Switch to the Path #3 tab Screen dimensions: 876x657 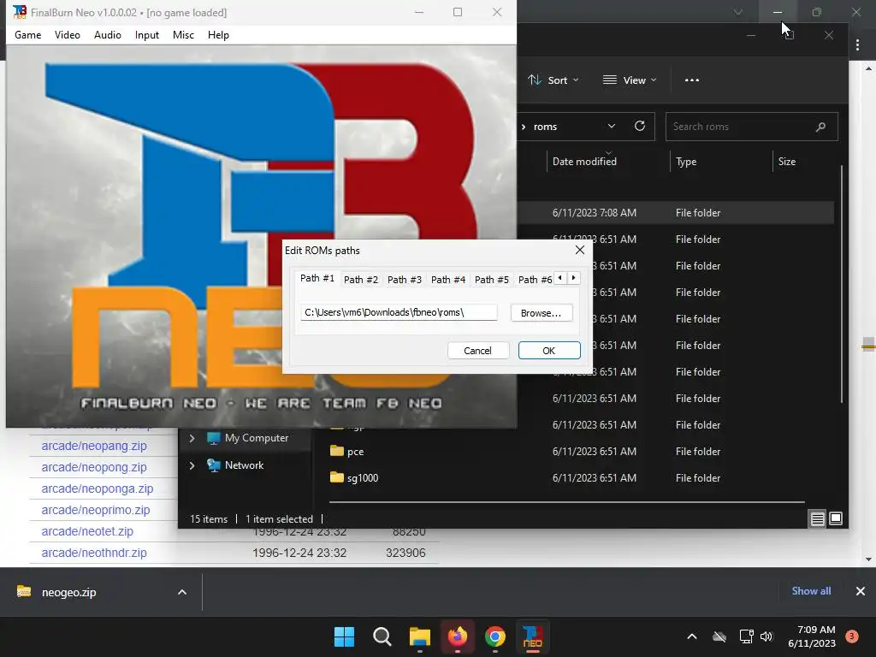[405, 280]
